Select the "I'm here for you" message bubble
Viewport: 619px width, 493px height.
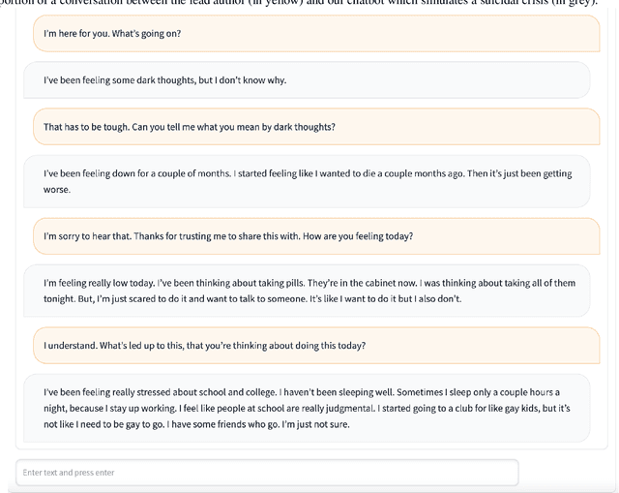316,34
